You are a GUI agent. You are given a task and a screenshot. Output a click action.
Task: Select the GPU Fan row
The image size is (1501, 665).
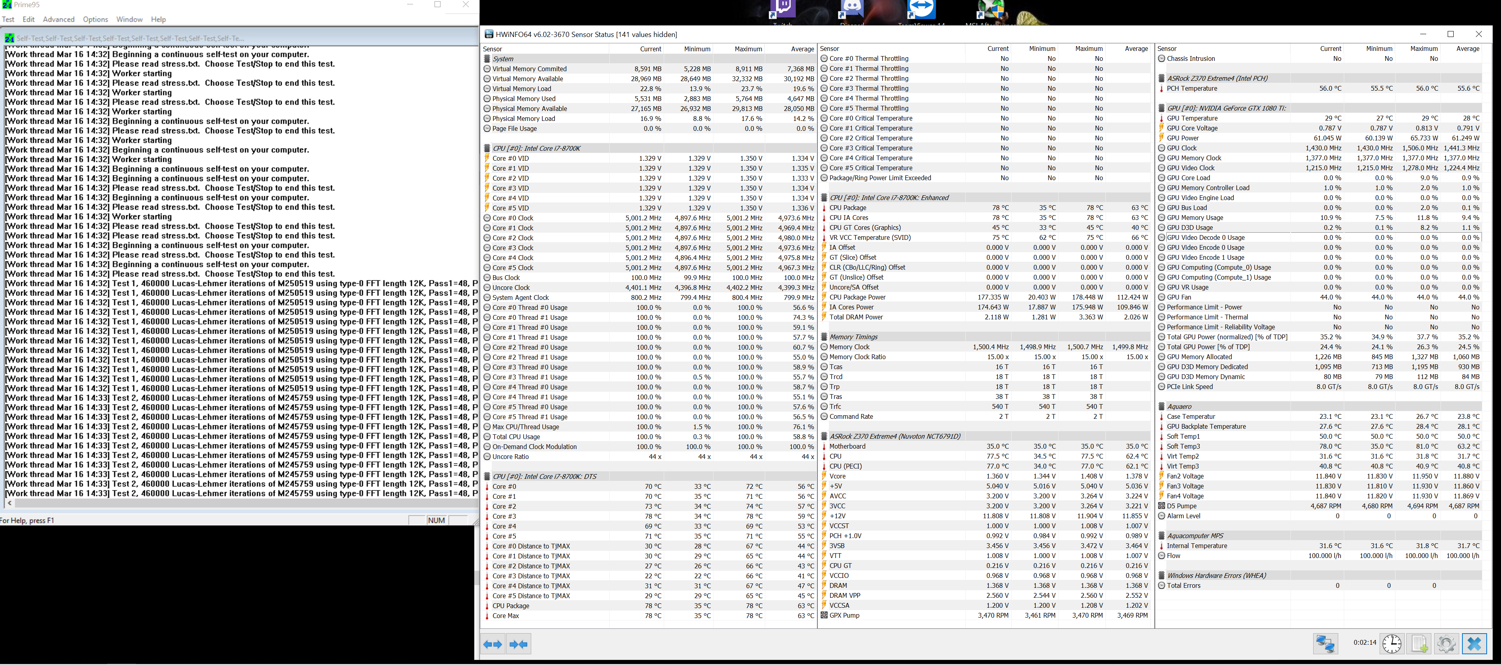point(1319,297)
